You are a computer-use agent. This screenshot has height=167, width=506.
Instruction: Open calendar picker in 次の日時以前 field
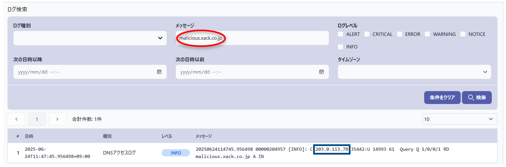321,72
